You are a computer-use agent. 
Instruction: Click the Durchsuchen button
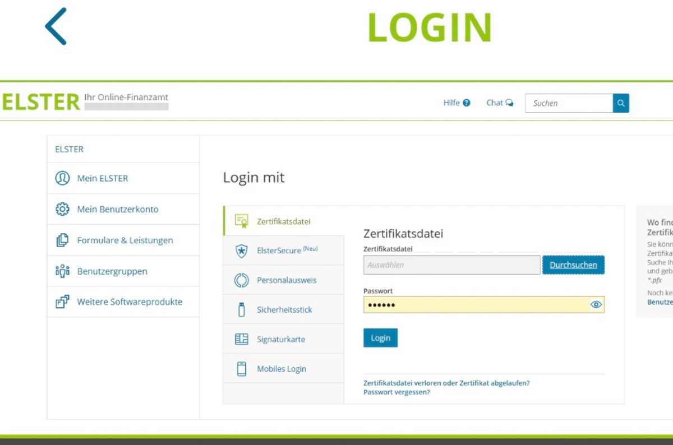[573, 265]
